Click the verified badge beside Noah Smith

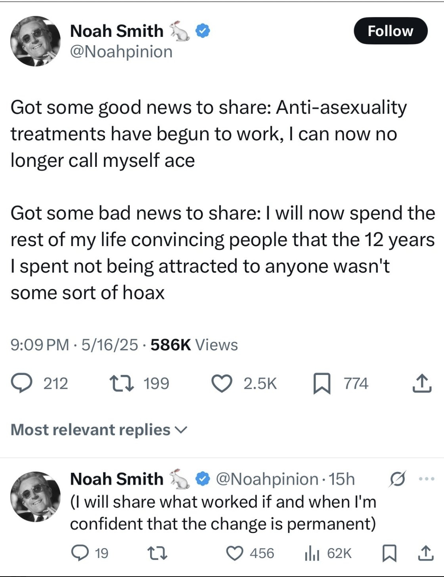[203, 31]
